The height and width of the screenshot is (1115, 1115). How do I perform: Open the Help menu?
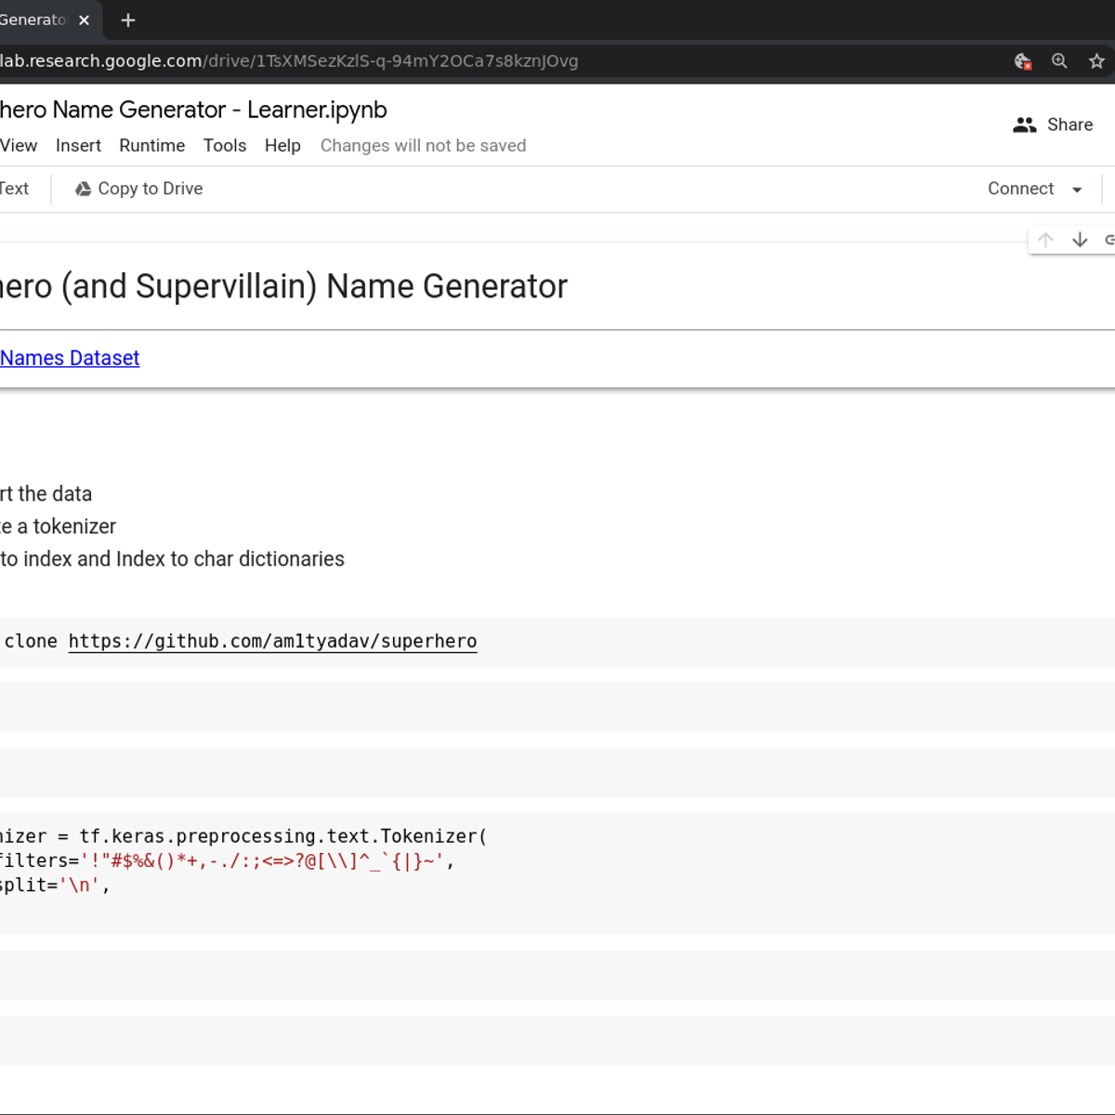coord(282,146)
